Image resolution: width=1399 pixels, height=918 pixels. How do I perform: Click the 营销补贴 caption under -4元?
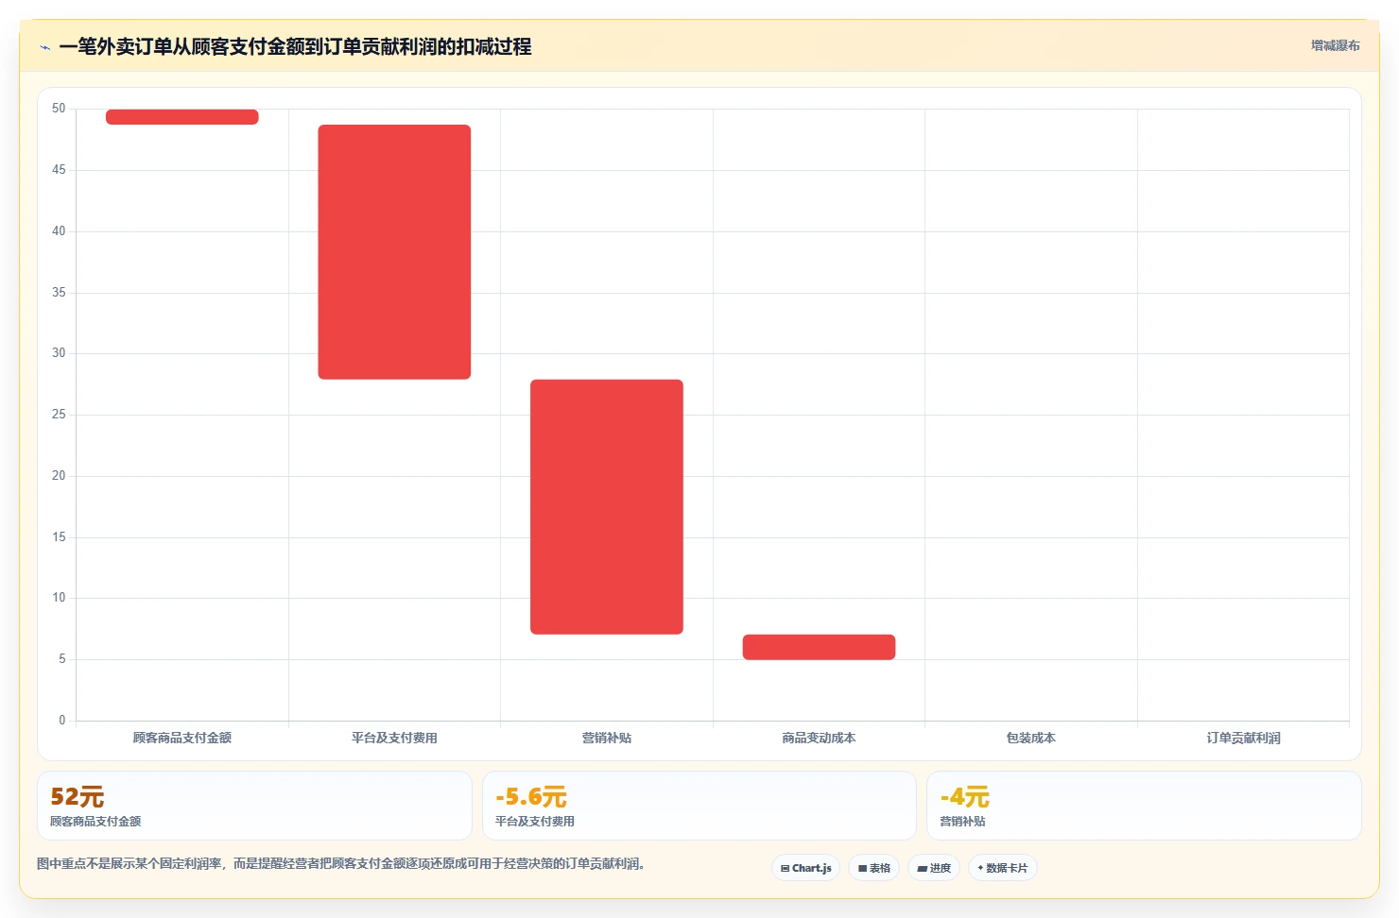pos(962,822)
